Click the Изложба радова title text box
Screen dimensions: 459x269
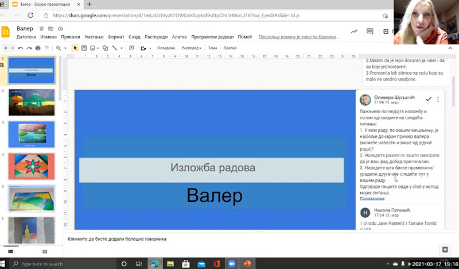[x=211, y=170]
